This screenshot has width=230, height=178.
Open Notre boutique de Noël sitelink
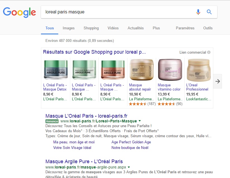coord(130,148)
